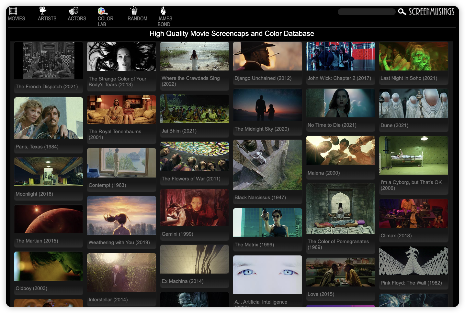Open Paris, Texas thumbnail
Image resolution: width=465 pixels, height=313 pixels.
point(49,118)
